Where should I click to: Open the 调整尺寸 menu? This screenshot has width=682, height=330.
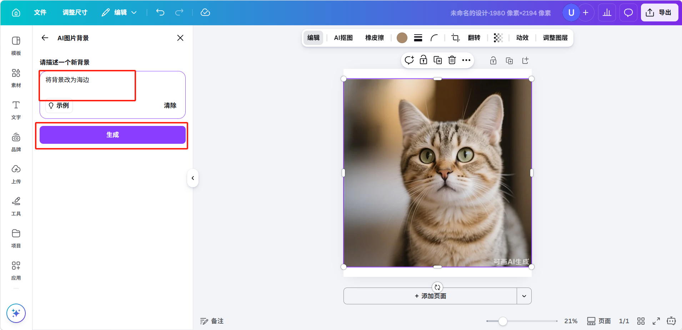[75, 12]
